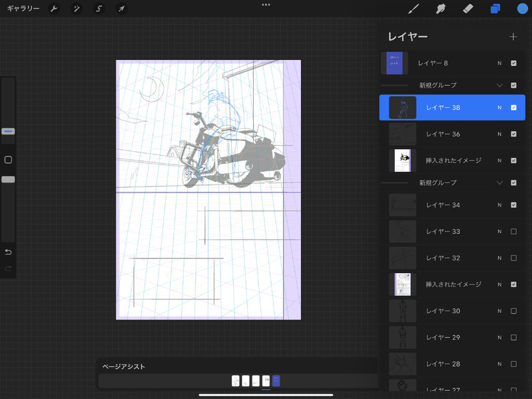Select レイヤー 34 in layer list

(x=443, y=205)
